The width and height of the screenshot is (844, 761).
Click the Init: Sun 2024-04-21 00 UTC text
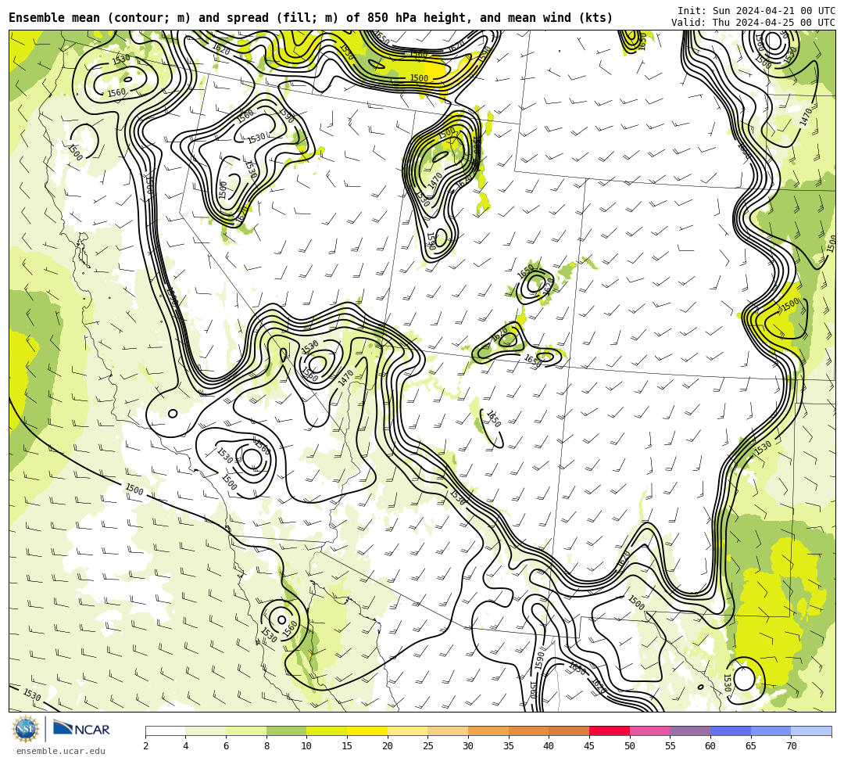(x=756, y=10)
